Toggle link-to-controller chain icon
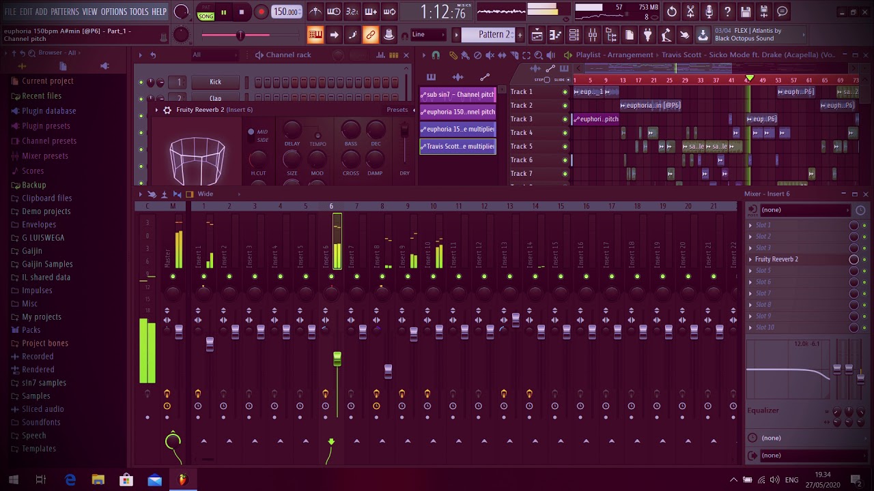 (370, 34)
